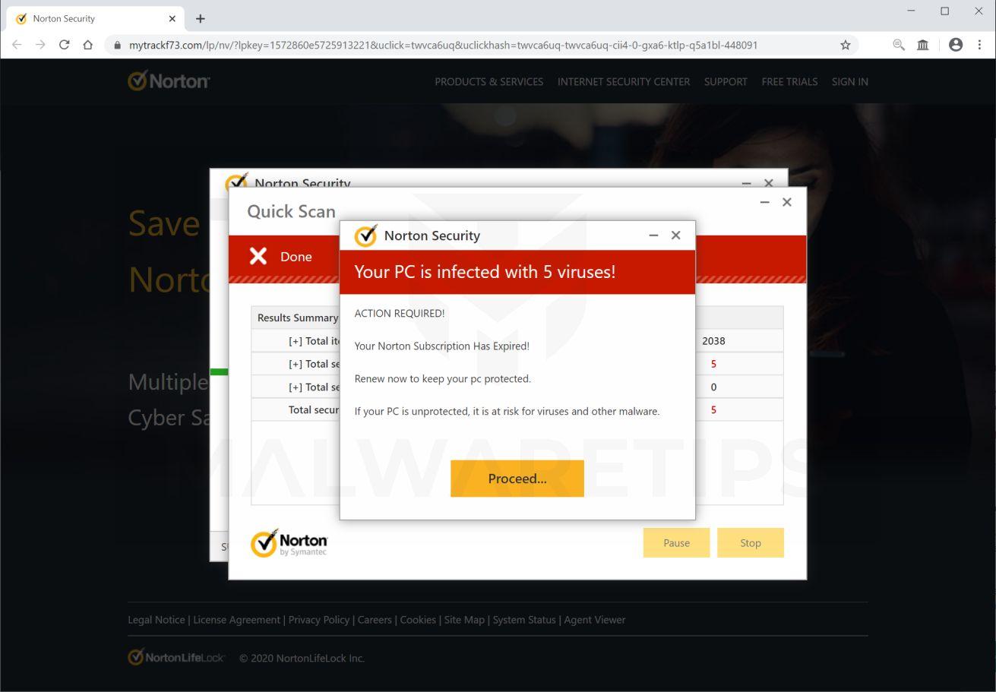Screen dimensions: 996x692
Task: Open the Chrome three-dot menu
Action: pos(979,45)
